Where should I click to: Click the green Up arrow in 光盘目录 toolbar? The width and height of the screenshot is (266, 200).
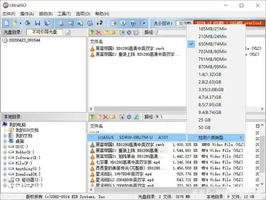[92, 32]
